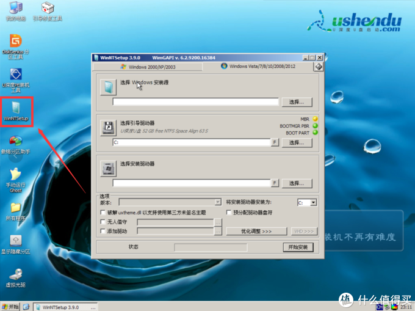Open the 开始 Start menu
The height and width of the screenshot is (311, 415).
[x=10, y=307]
